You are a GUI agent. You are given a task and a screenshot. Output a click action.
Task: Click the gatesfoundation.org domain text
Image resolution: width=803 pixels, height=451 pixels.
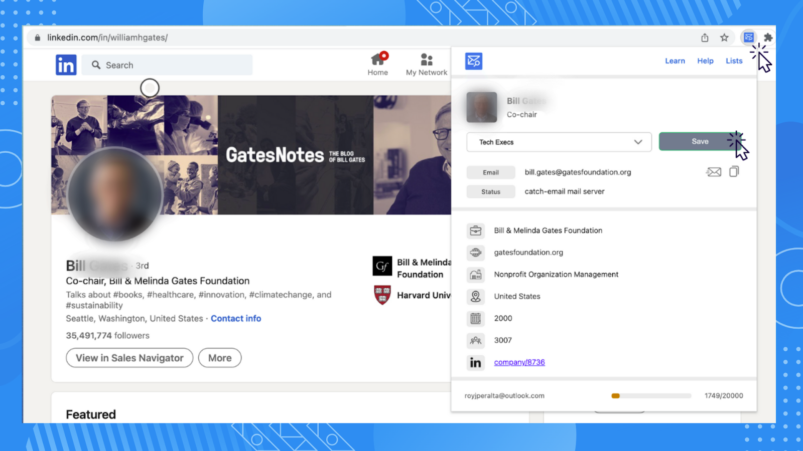[528, 253]
